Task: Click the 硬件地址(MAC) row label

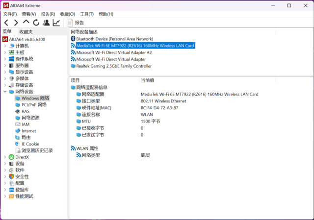Action: (x=97, y=108)
